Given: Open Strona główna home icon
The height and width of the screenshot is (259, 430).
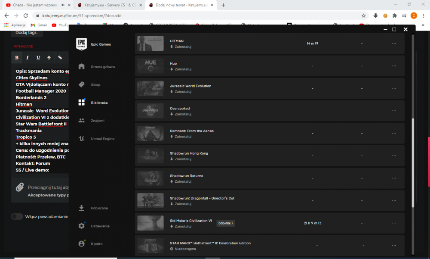Looking at the screenshot, I should [81, 66].
